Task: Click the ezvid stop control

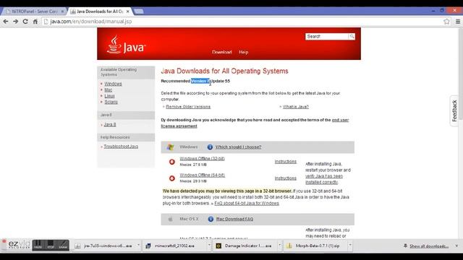Action: tap(51, 245)
